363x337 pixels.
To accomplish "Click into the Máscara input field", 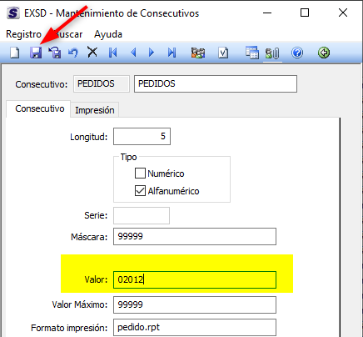I will point(195,237).
